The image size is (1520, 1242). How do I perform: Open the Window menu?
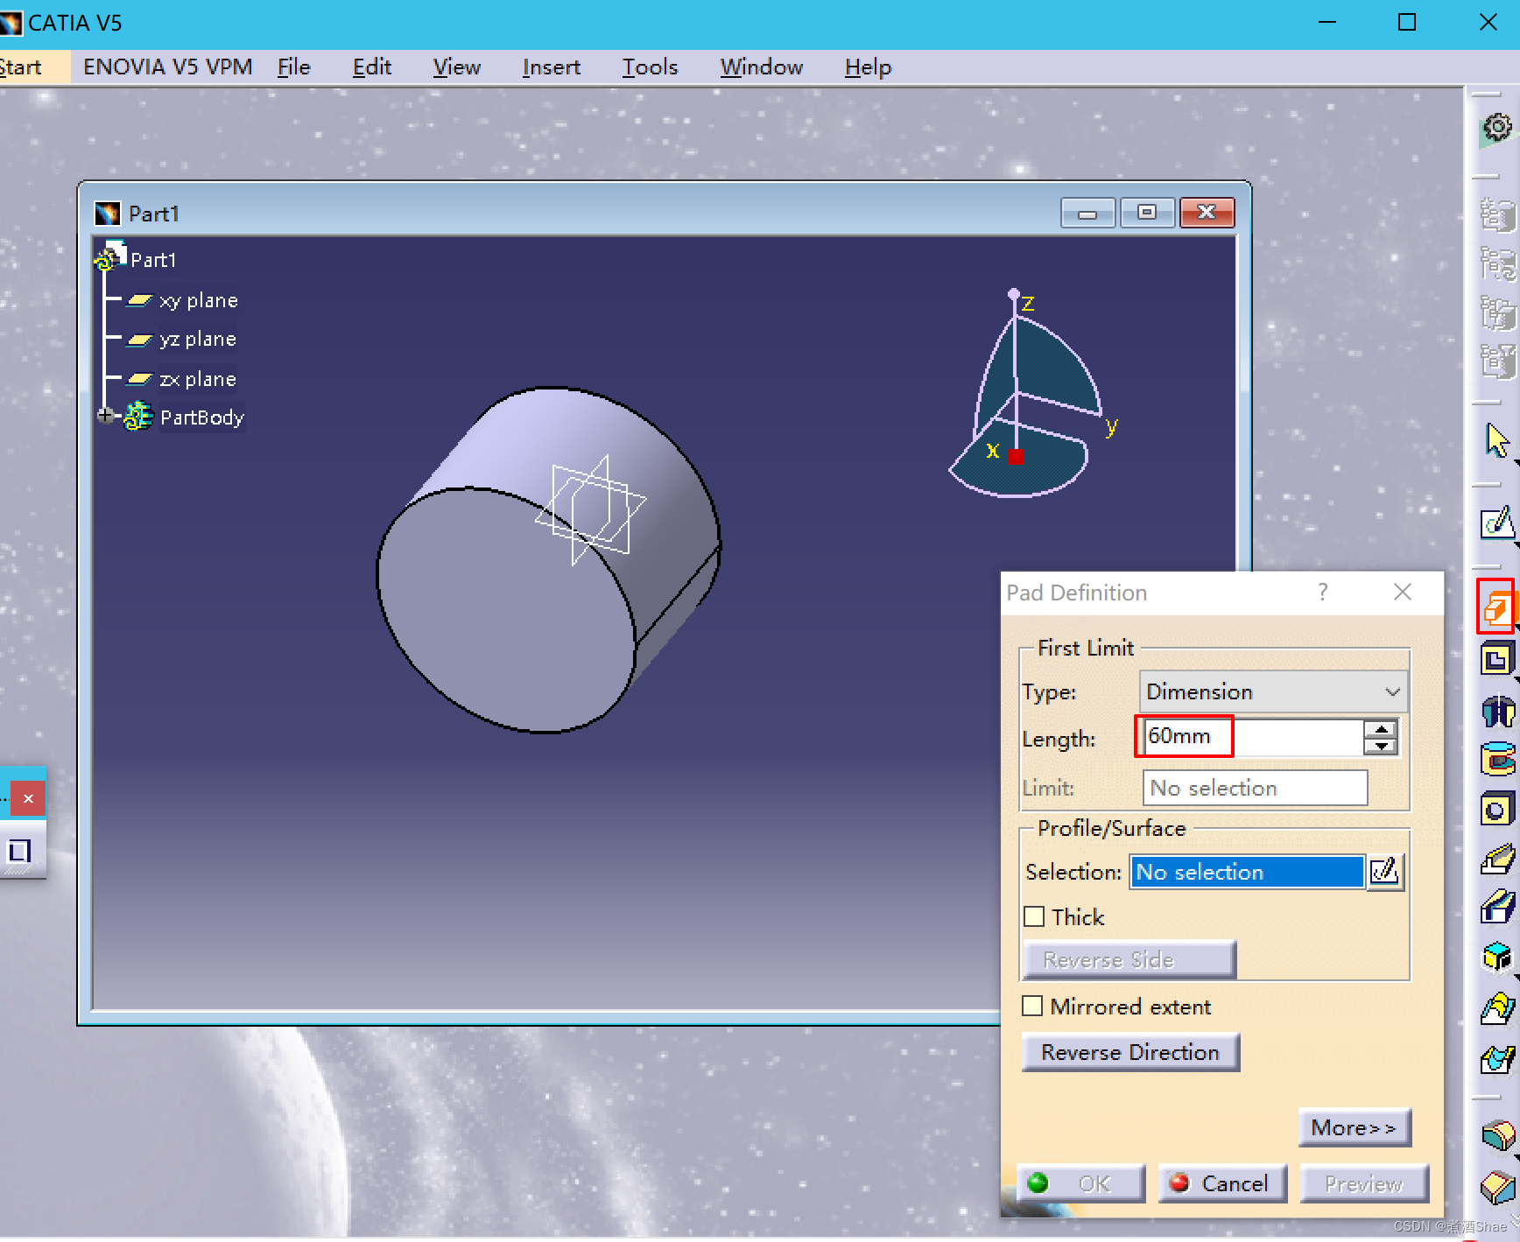click(x=762, y=67)
